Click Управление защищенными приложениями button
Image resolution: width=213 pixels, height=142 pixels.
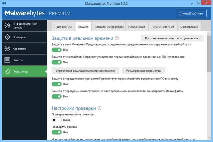click(x=86, y=71)
